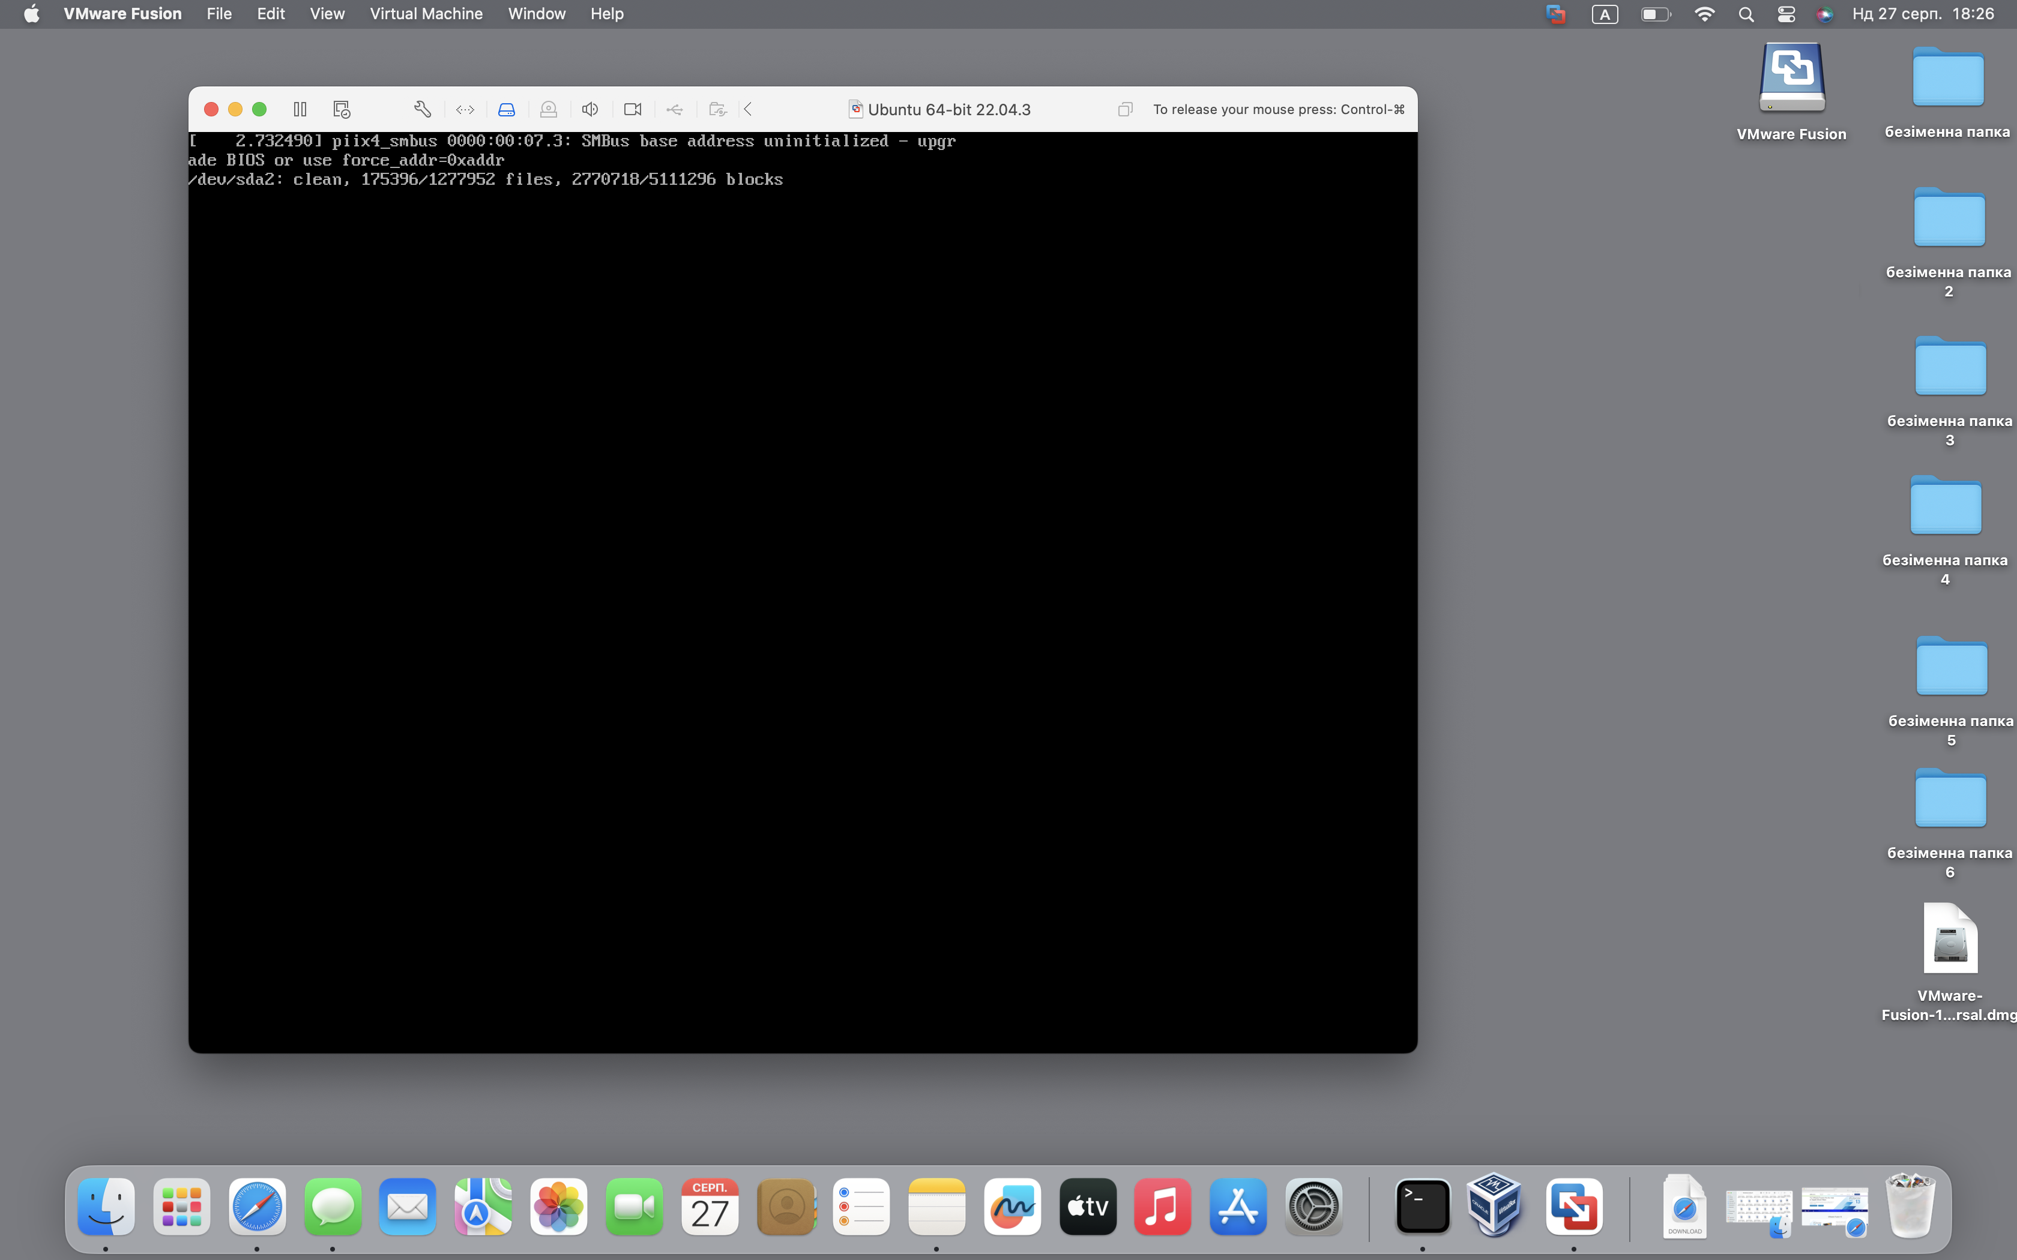Click the date and time in menu bar

pyautogui.click(x=1923, y=13)
